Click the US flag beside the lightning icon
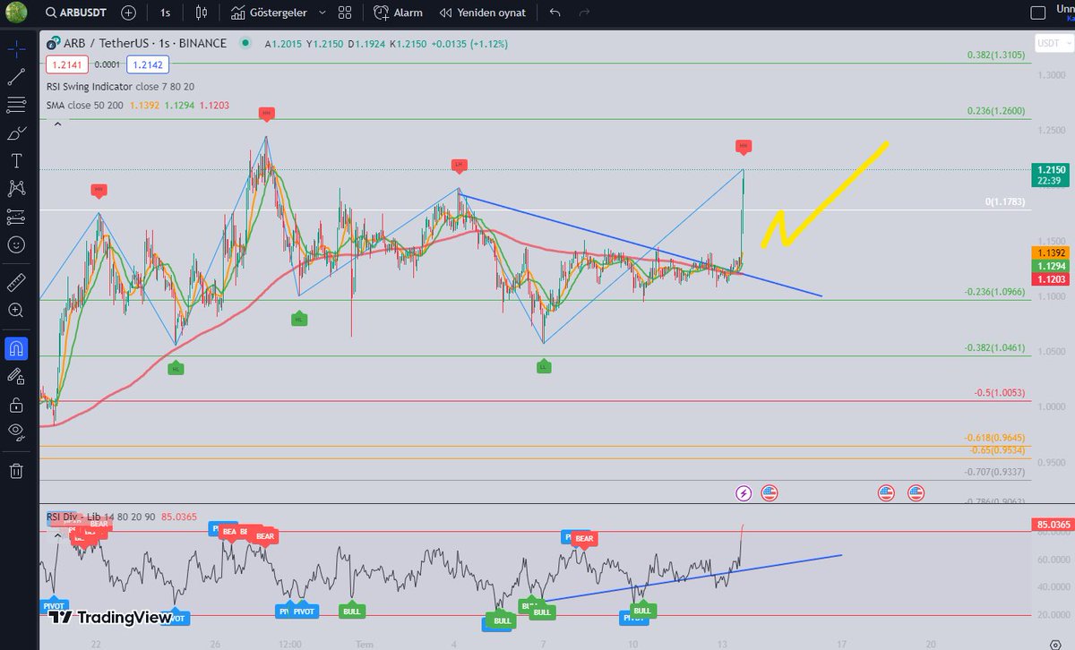 [x=770, y=492]
